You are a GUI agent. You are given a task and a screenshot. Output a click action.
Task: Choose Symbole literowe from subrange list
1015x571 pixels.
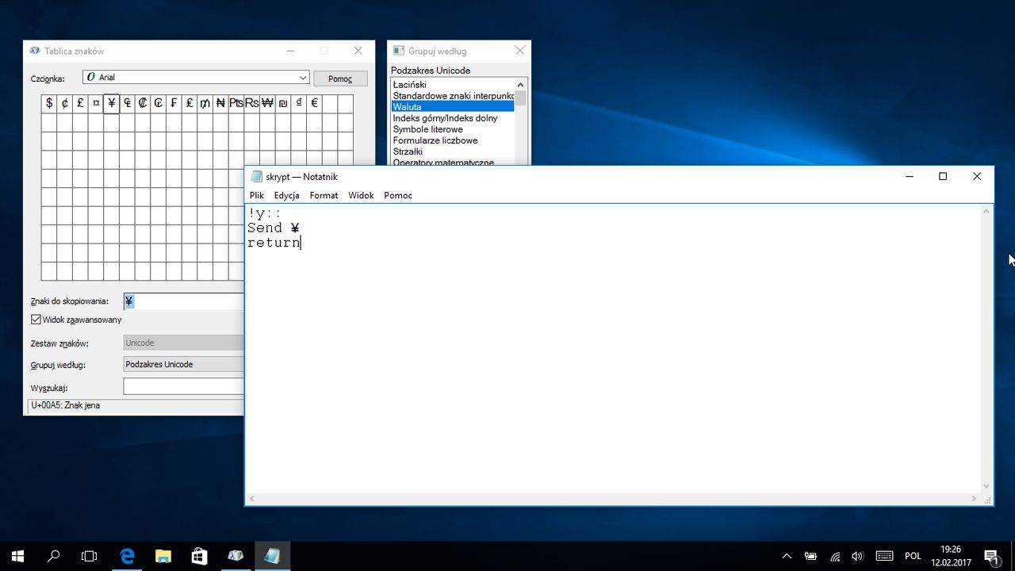tap(427, 129)
